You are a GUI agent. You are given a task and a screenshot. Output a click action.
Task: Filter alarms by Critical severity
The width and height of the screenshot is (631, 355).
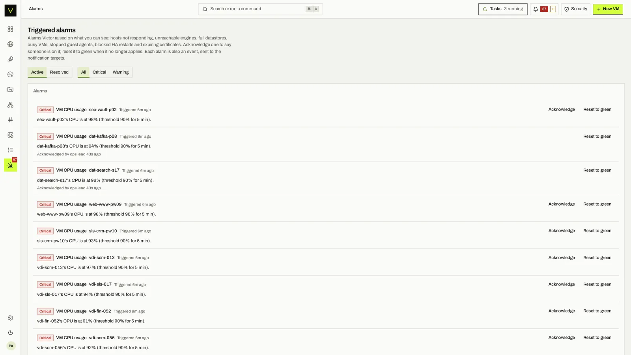99,72
